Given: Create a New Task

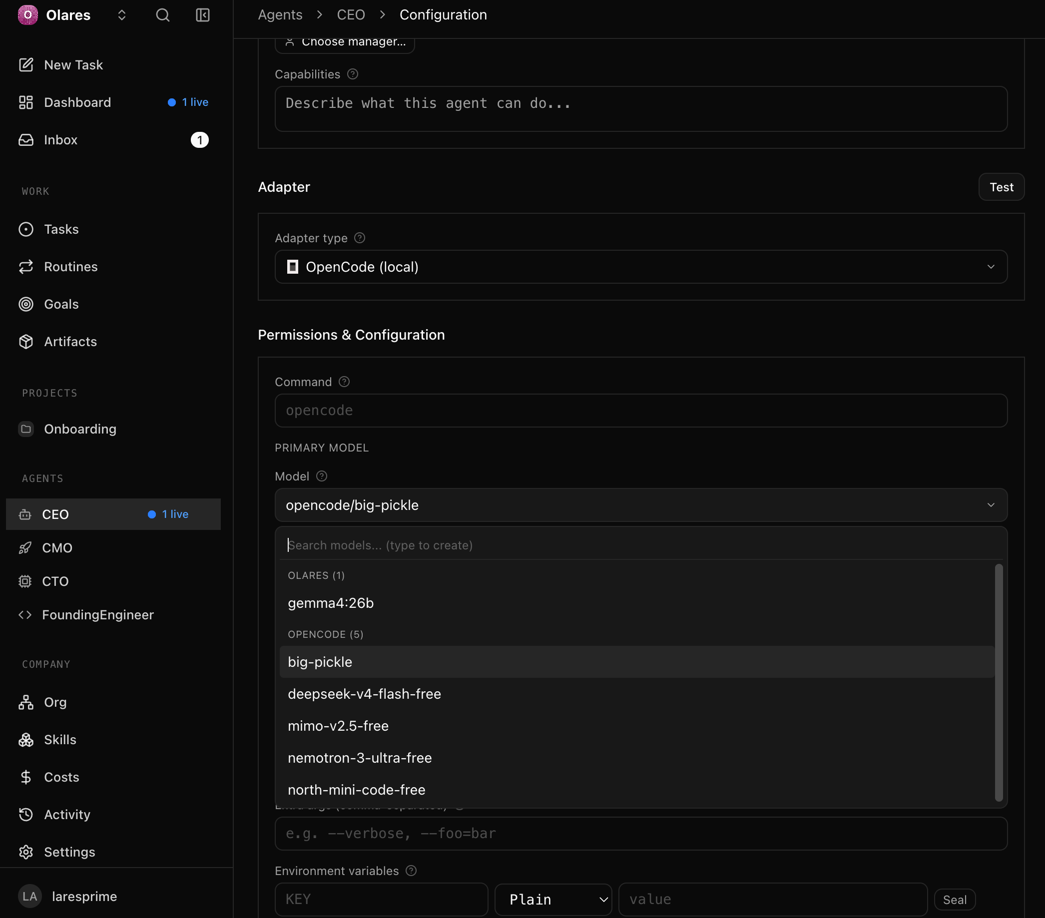Looking at the screenshot, I should (113, 65).
